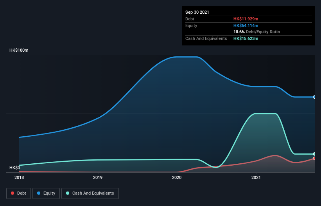Image resolution: width=321 pixels, height=206 pixels.
Task: Click the 18.6% Debt/Equity Ratio text
Action: coord(257,32)
